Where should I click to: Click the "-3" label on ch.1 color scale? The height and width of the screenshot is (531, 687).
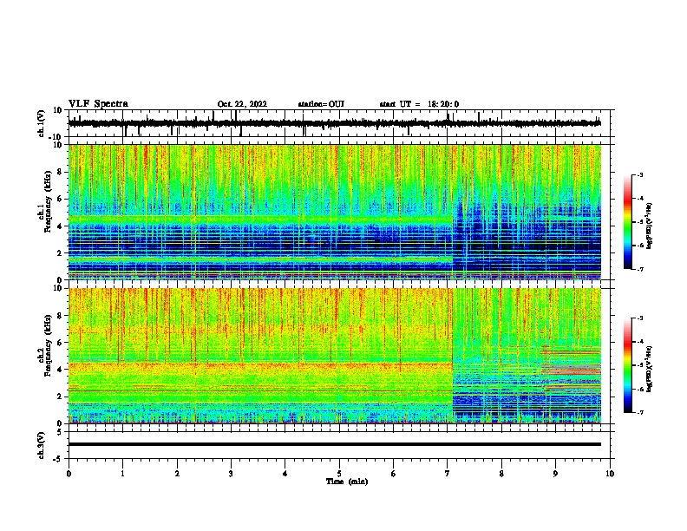(x=639, y=174)
